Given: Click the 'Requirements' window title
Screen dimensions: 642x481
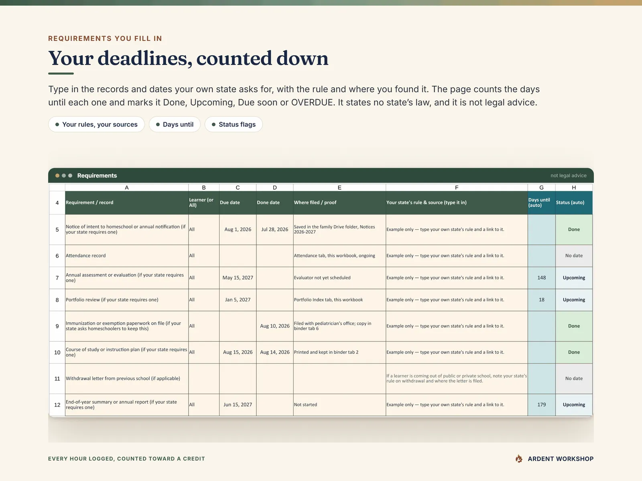Looking at the screenshot, I should click(x=97, y=176).
